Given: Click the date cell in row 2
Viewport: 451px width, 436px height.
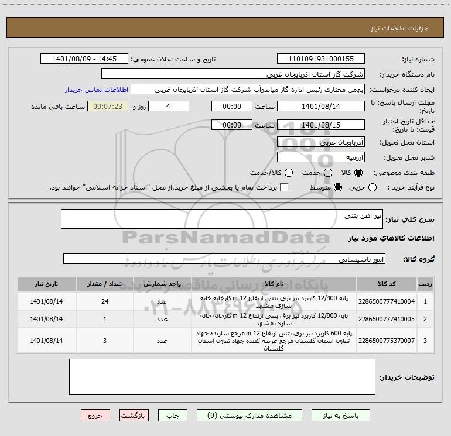Looking at the screenshot, I should pyautogui.click(x=46, y=319).
